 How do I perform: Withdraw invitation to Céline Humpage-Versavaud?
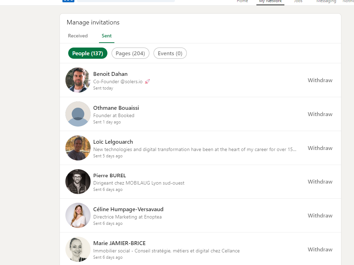320,216
